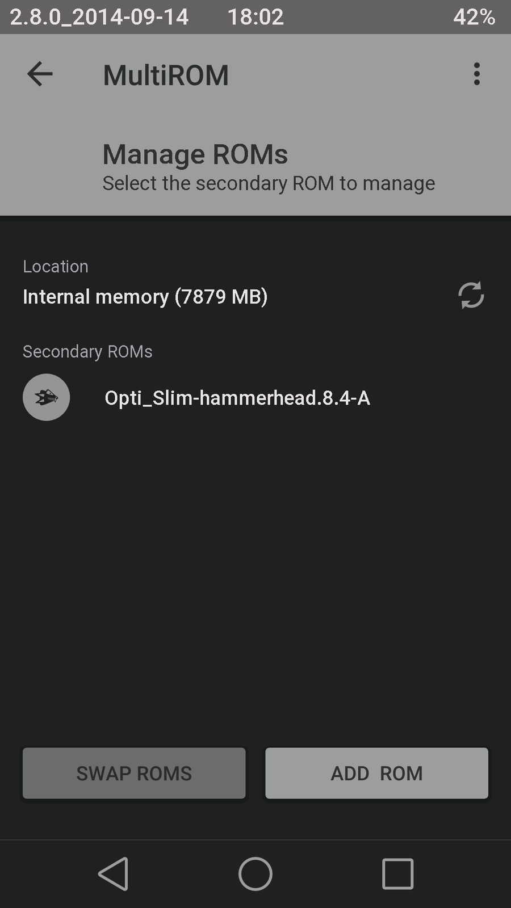Tap the Manage ROMs heading

[195, 154]
